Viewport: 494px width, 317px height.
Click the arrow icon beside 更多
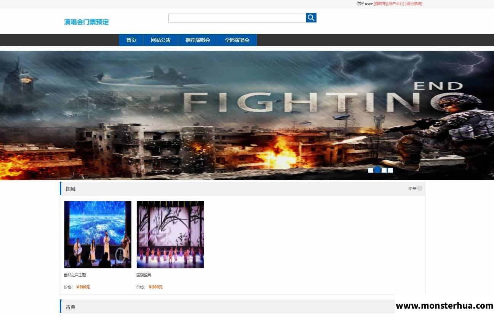(x=420, y=188)
